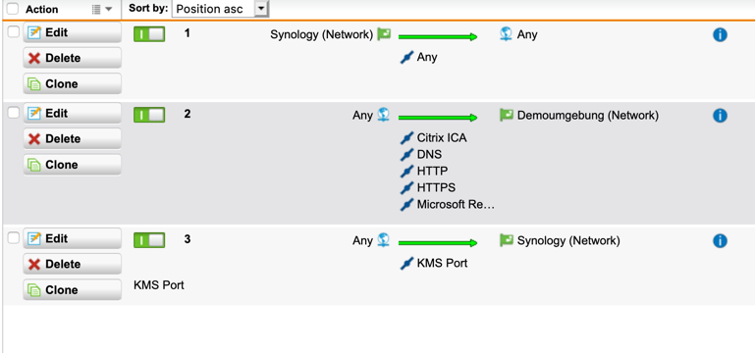Select checkbox for rule 2
Screen dimensions: 755x353
(x=14, y=113)
